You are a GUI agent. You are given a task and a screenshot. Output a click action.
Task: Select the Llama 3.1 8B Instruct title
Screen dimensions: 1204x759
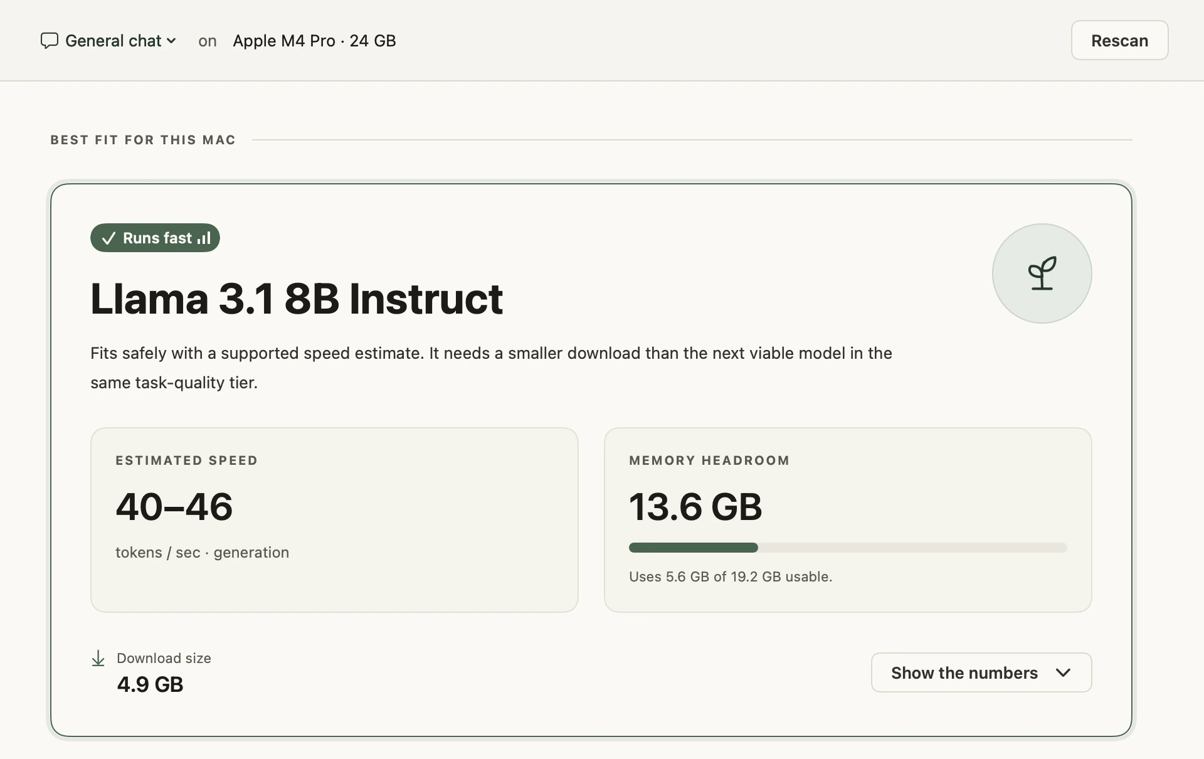(x=297, y=299)
